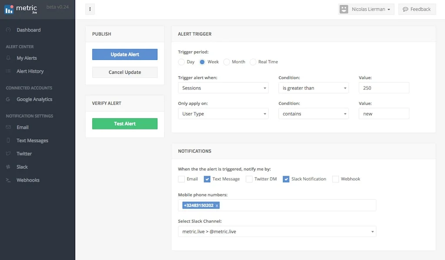Viewport: 445px width, 260px height.
Task: Click the Google icon for Google Analytics
Action: pos(8,99)
